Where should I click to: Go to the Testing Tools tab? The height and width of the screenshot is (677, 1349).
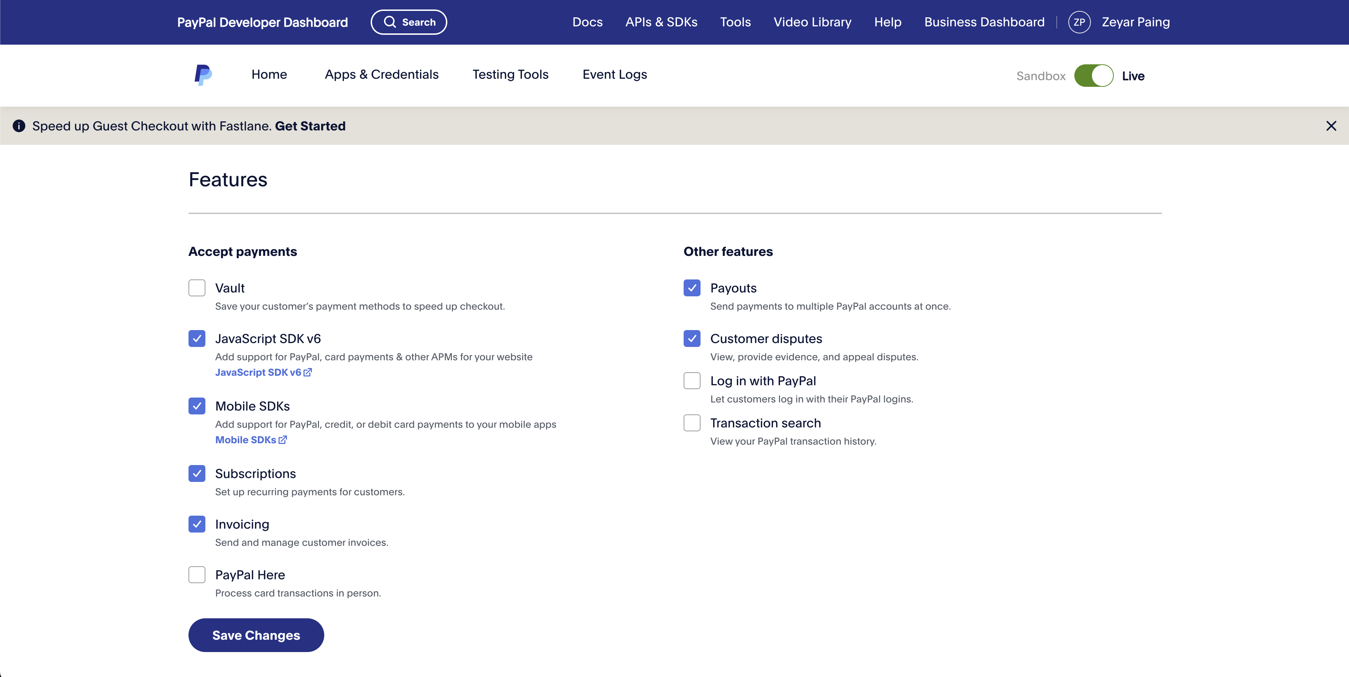[x=510, y=75]
